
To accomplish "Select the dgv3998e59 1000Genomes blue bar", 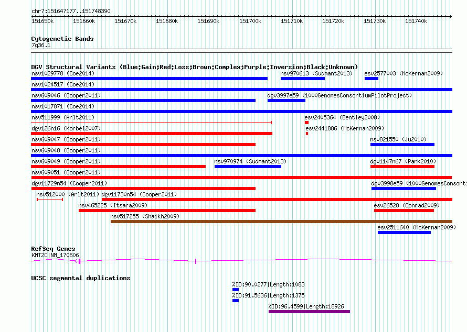I will [x=404, y=189].
